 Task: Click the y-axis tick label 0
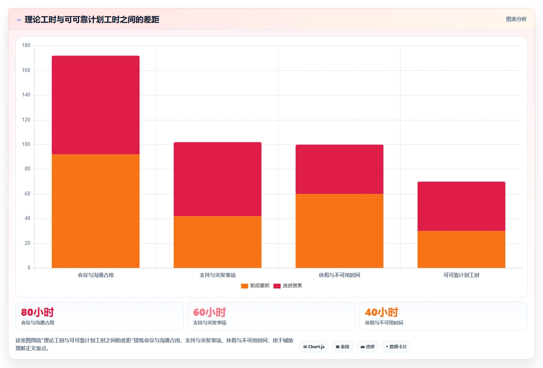point(29,268)
